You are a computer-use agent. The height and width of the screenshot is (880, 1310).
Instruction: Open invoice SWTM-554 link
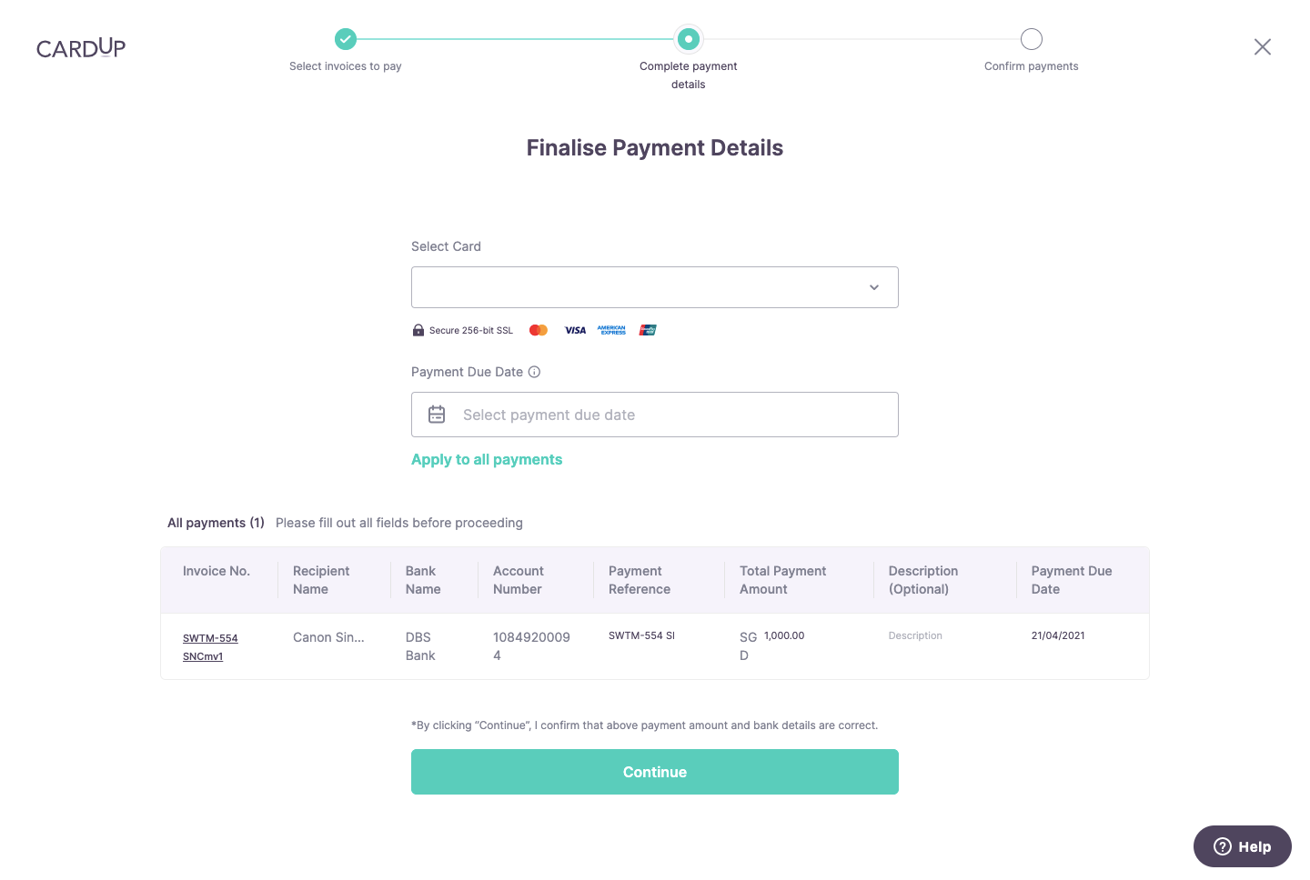(x=210, y=638)
